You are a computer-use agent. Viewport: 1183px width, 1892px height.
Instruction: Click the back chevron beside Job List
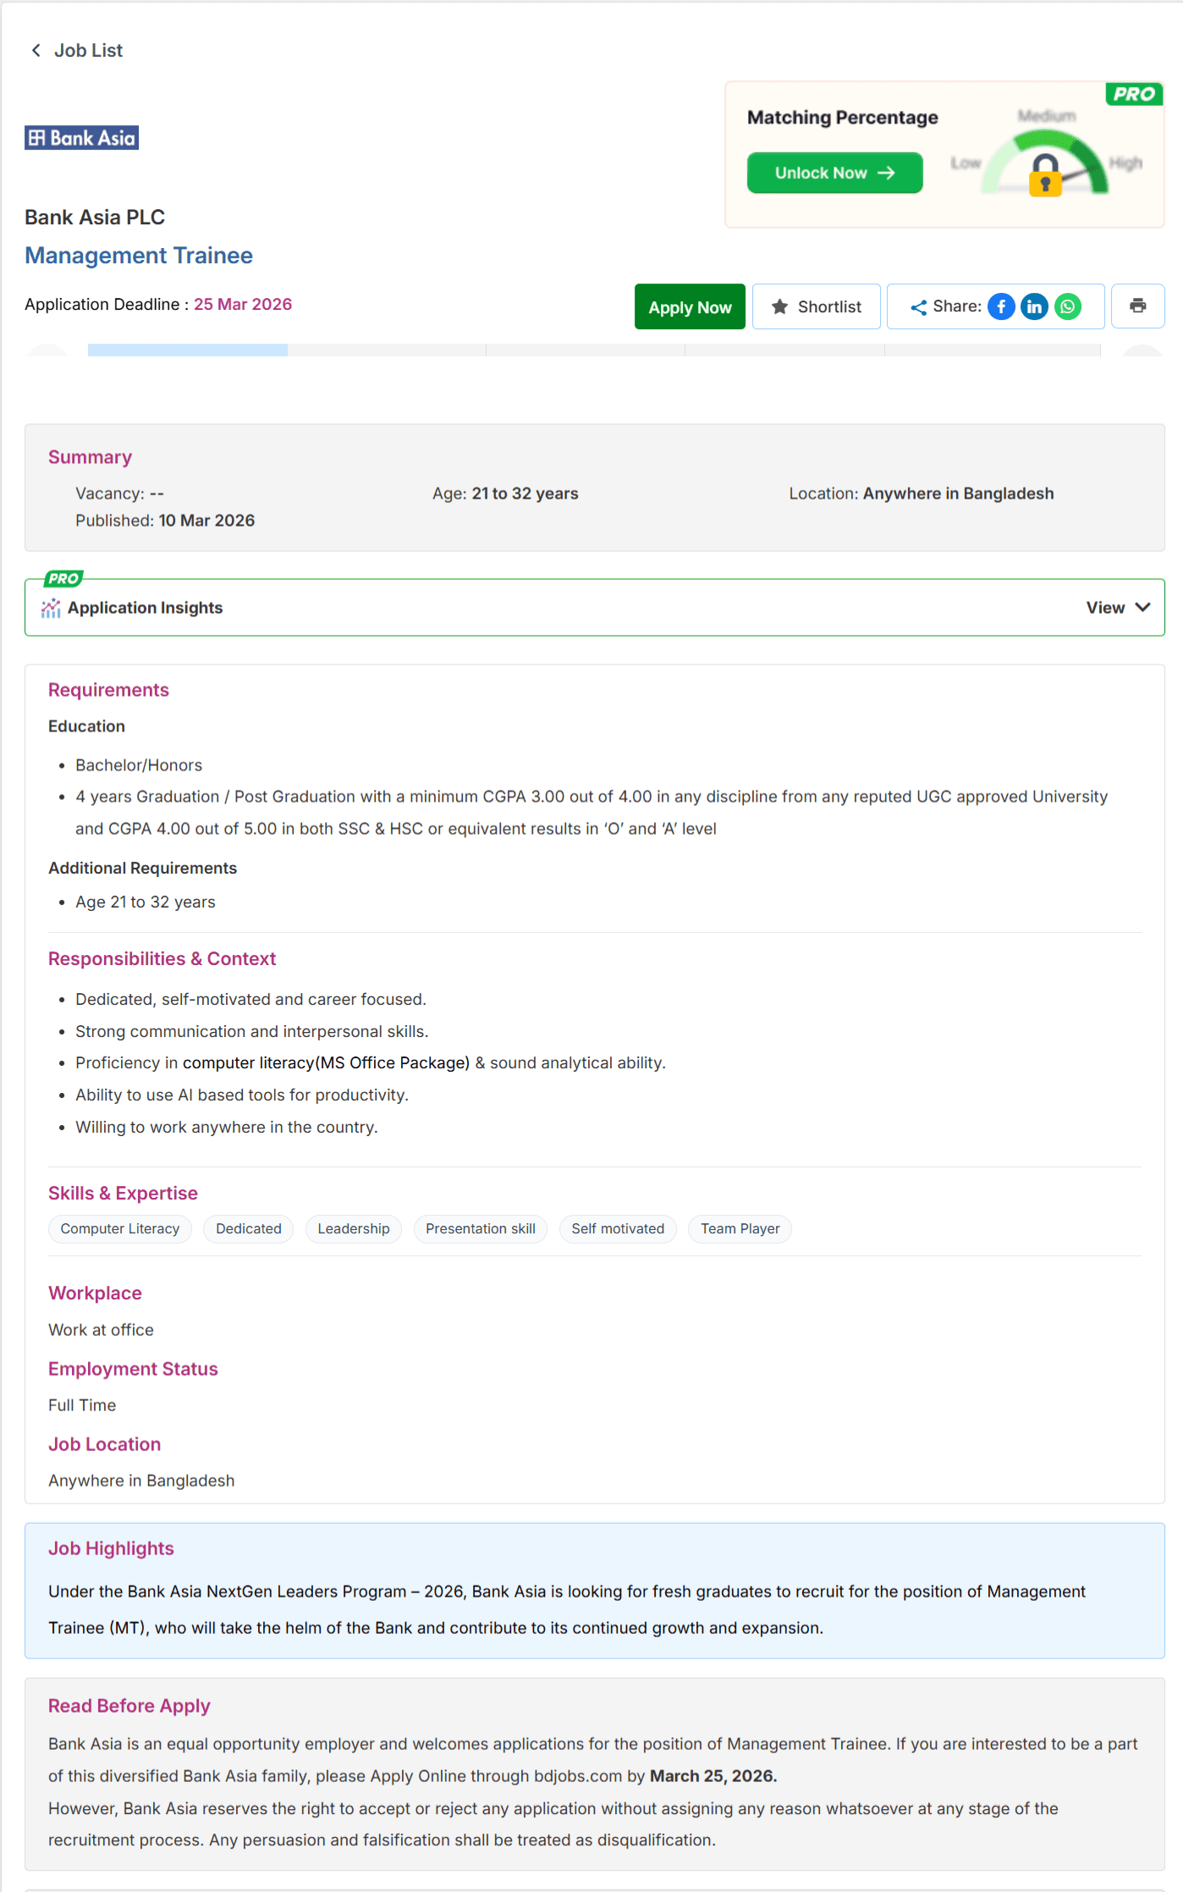pyautogui.click(x=36, y=51)
